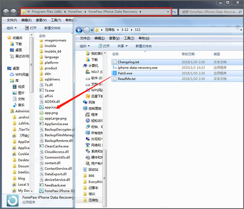Open the 视频 video library icon
Image resolution: width=244 pixels, height=209 pixels.
tap(15, 86)
